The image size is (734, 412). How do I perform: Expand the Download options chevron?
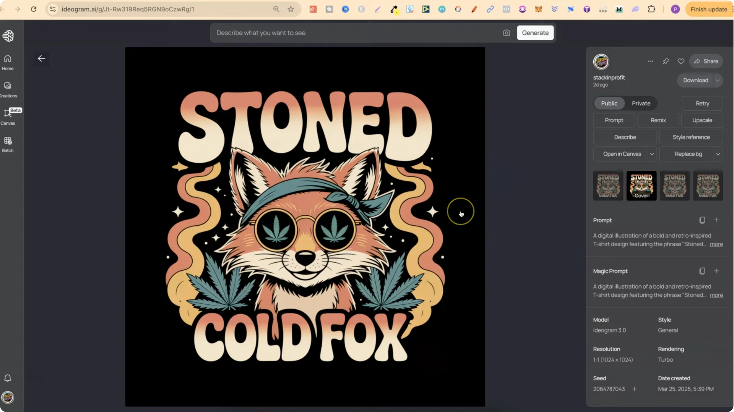(718, 80)
